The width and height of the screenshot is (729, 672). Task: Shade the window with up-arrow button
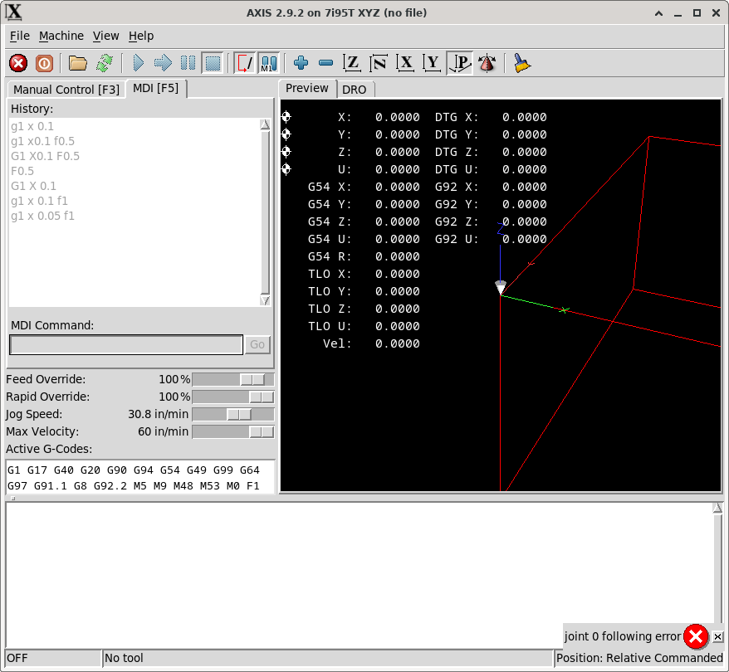point(658,13)
